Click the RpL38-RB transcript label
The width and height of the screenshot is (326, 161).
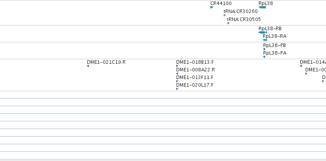click(x=270, y=29)
